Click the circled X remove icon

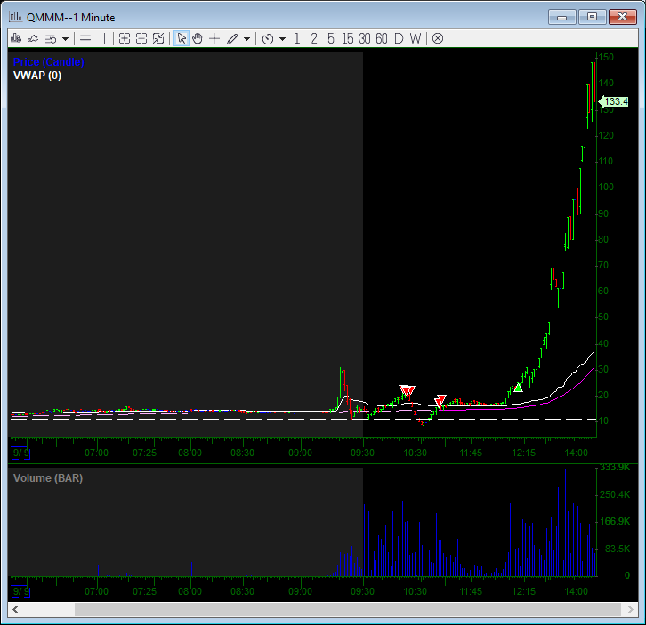pos(438,39)
